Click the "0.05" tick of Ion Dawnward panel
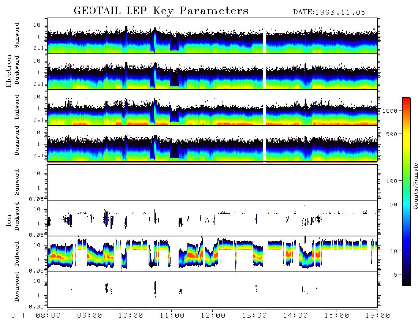Viewport: 418px width, 322px height. coord(36,307)
